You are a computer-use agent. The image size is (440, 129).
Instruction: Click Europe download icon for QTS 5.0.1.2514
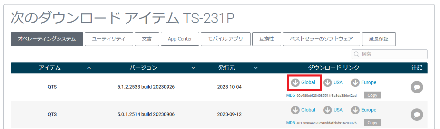click(355, 110)
